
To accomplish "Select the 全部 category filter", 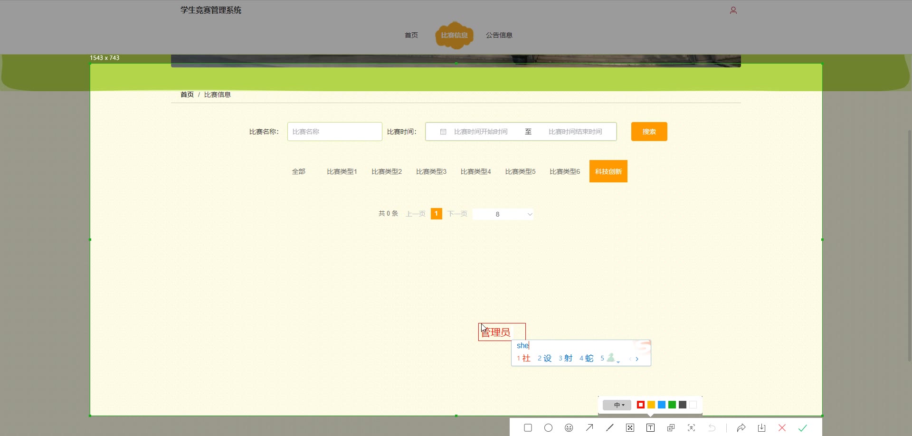I will click(299, 171).
